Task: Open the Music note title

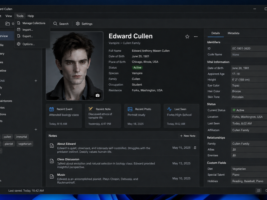Action: (x=61, y=175)
